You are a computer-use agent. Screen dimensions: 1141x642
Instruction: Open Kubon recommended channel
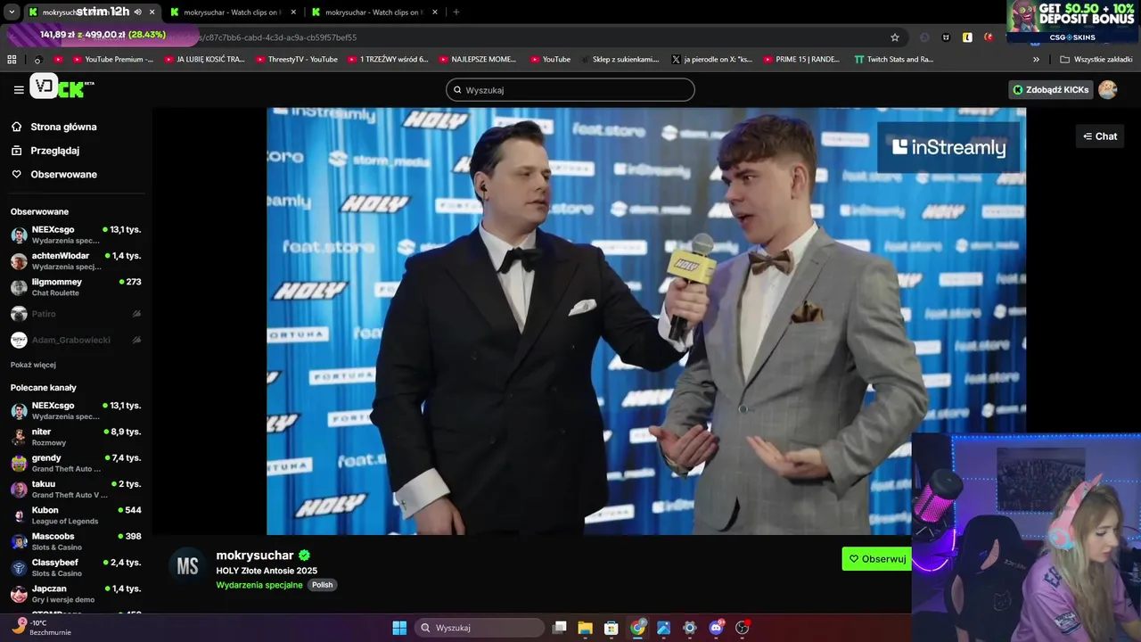pyautogui.click(x=76, y=515)
